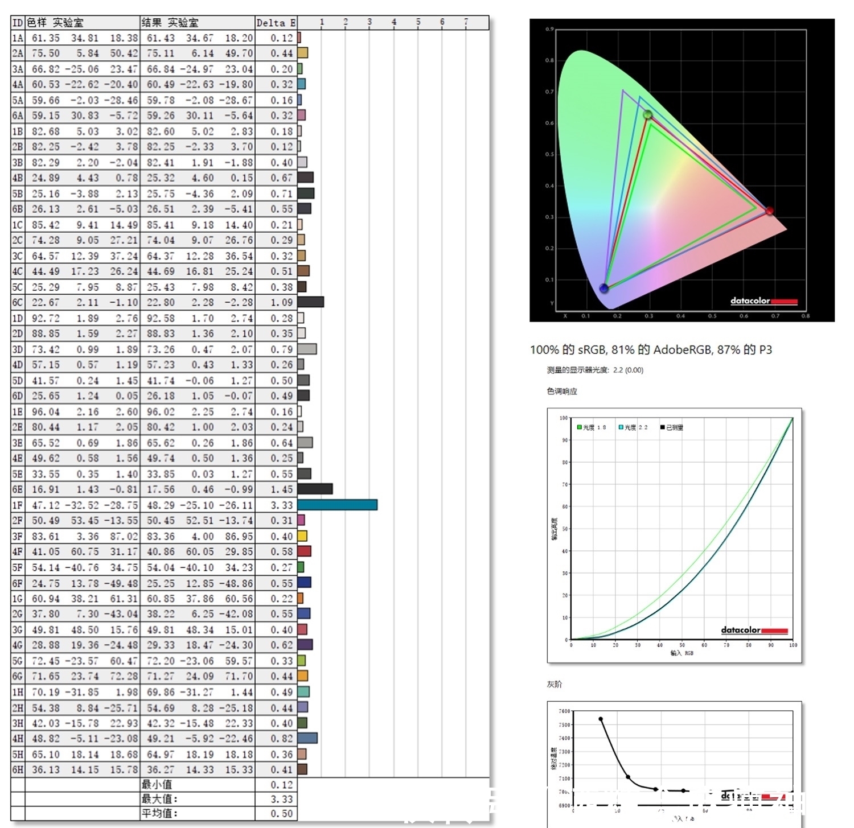Select row ID 1A

[x=18, y=38]
